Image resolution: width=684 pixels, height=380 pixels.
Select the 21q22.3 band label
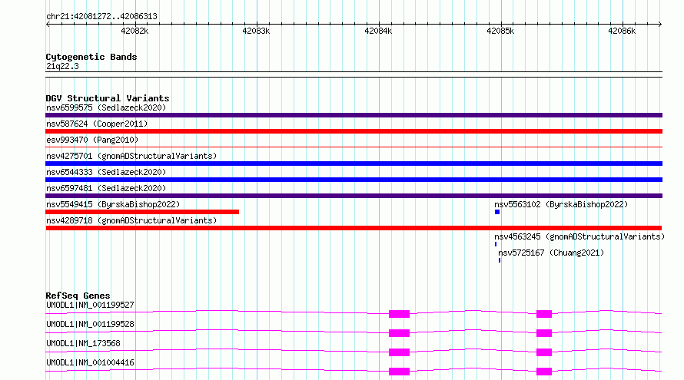[62, 66]
